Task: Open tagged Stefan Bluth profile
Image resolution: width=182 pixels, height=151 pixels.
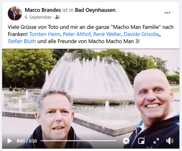Action: click(22, 41)
